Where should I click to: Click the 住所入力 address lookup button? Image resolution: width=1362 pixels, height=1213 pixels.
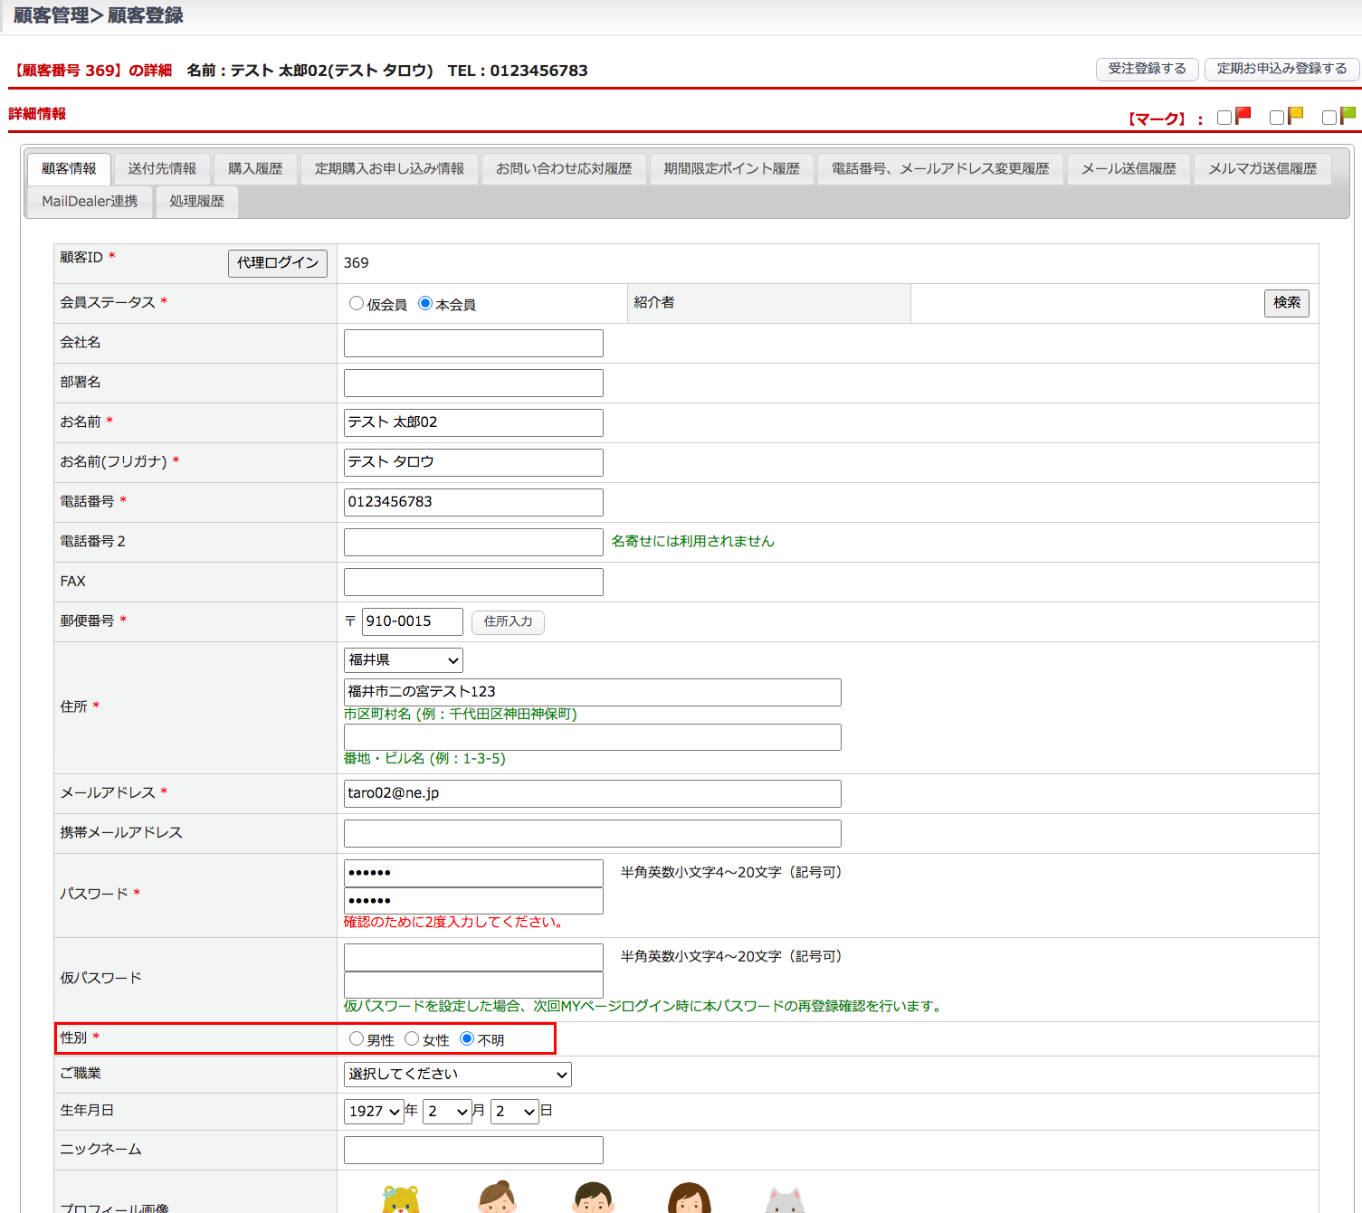pos(508,621)
